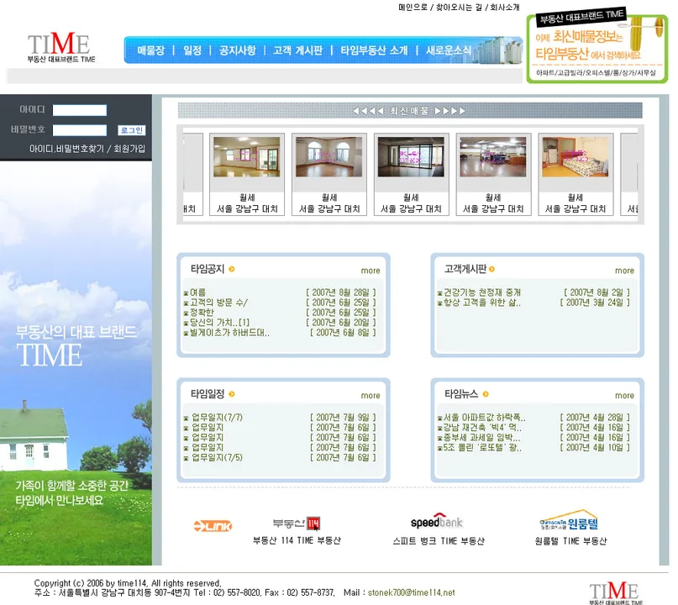
Task: Click the footer TIME logo
Action: (616, 593)
